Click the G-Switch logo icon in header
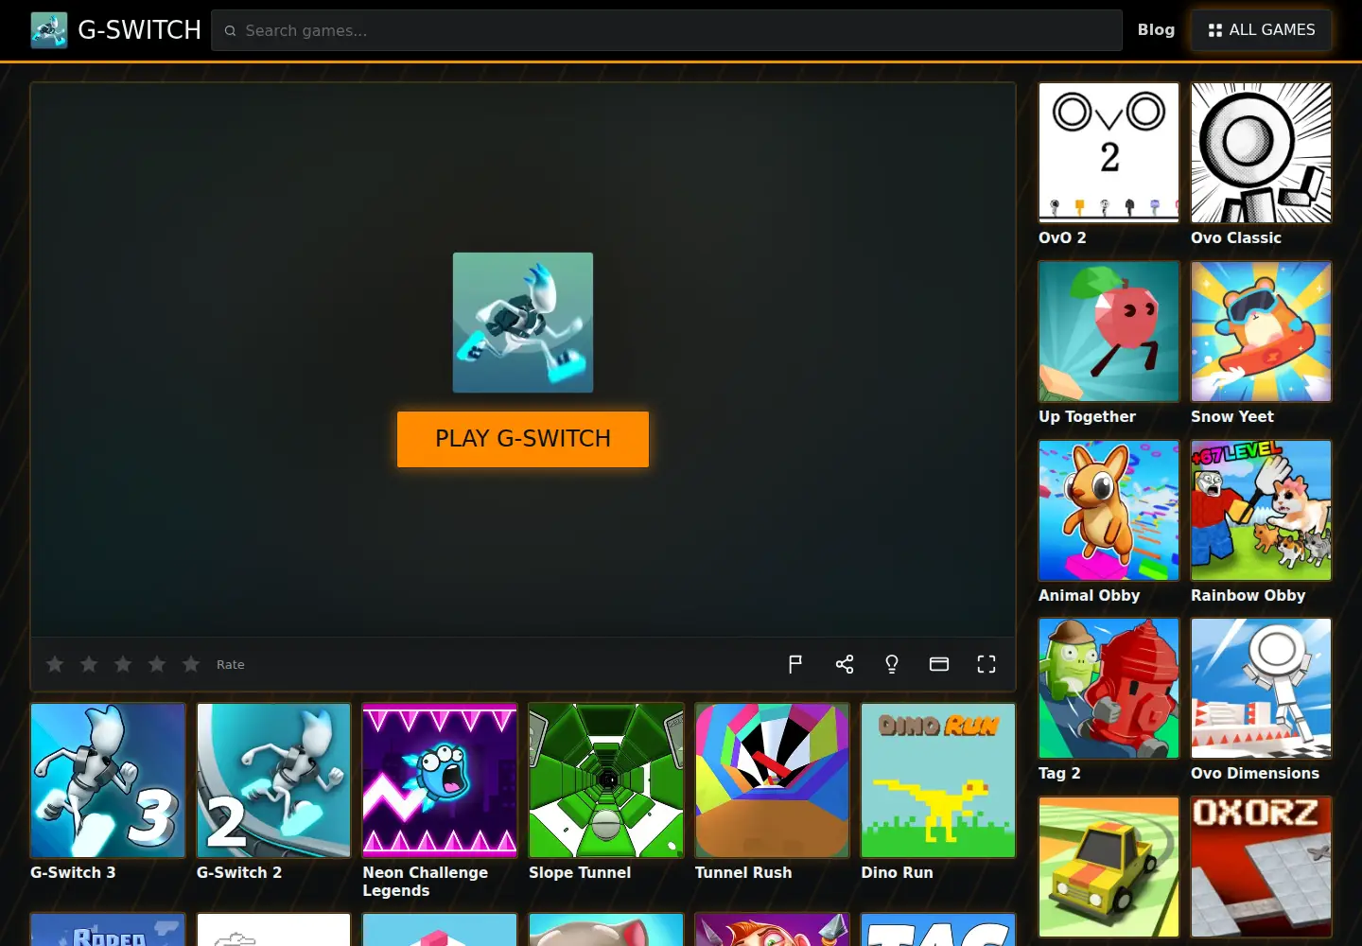This screenshot has width=1362, height=946. pos(49,30)
